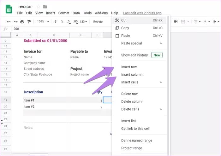
Task: Click the move to folder icon
Action: (x=45, y=7)
